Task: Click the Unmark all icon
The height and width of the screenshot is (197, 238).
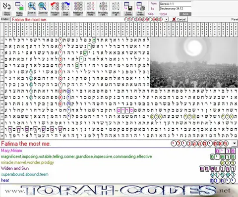Action: pos(116,9)
